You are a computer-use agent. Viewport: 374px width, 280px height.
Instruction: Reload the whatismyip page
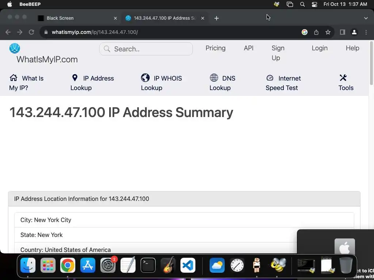coord(31,32)
